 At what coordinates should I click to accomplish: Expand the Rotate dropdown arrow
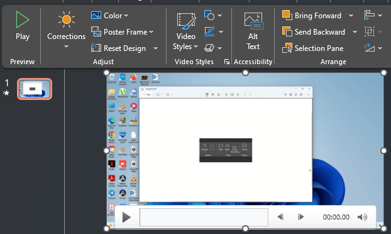coord(380,48)
